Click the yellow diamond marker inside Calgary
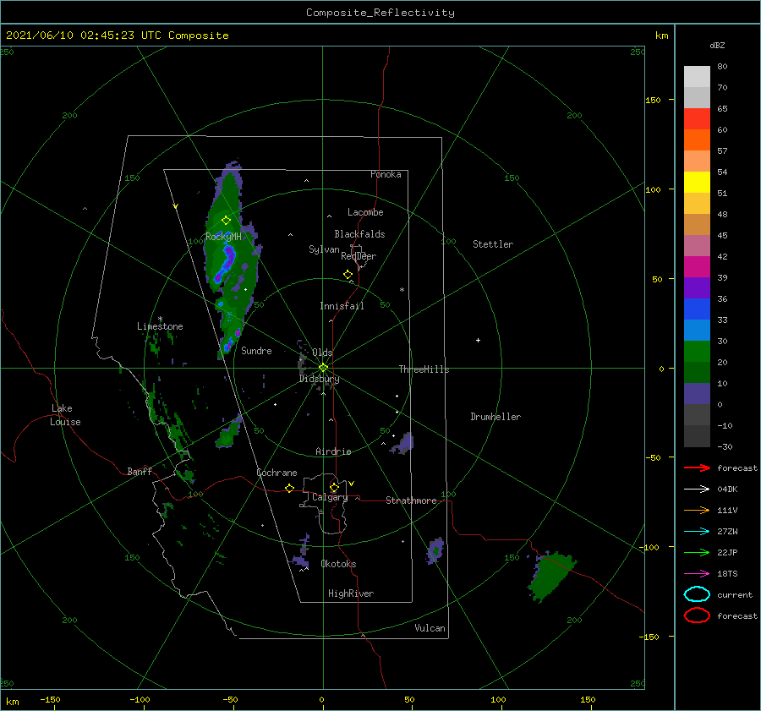761x711 pixels. point(334,487)
